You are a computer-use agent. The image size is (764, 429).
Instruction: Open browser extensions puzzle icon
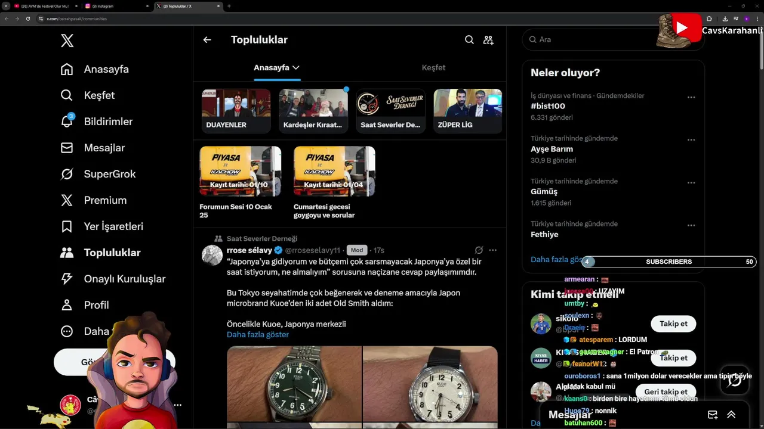click(709, 18)
